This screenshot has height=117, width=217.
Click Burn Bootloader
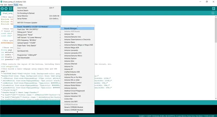37,58
